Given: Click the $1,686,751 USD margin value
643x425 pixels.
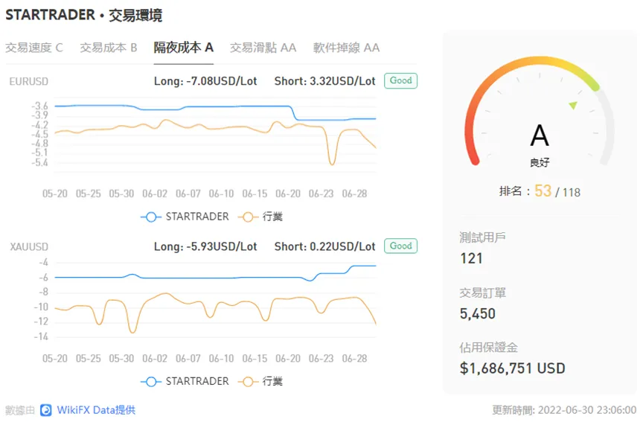Looking at the screenshot, I should (x=512, y=368).
